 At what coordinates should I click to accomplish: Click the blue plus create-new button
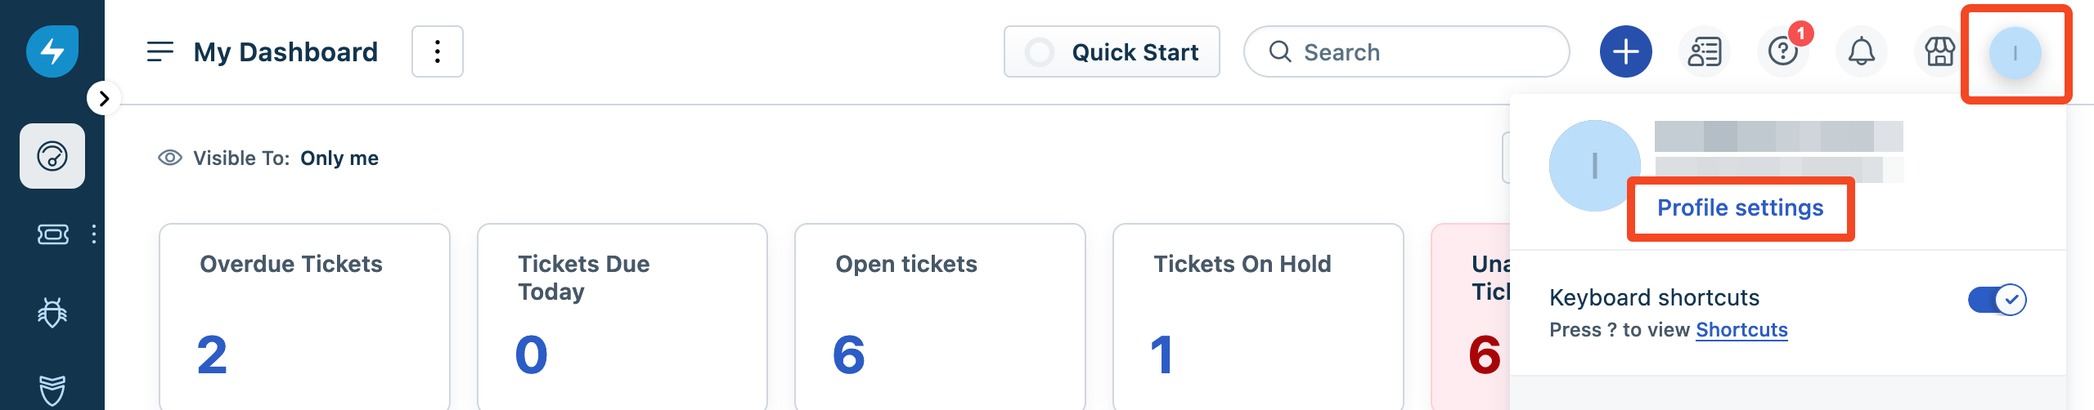(1625, 51)
